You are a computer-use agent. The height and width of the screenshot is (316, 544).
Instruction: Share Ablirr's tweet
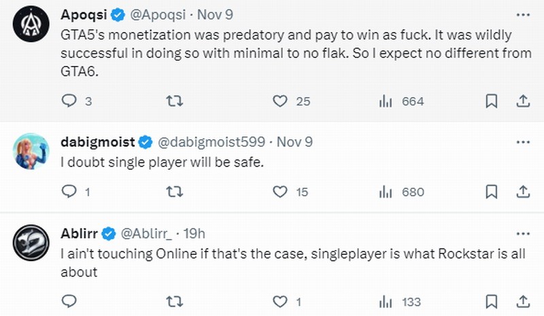coord(523,301)
